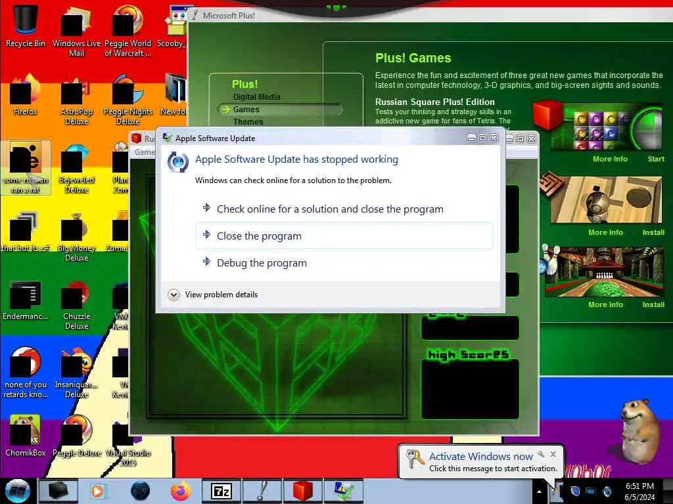Open the media player taskbar icon
This screenshot has height=504, width=673.
98,491
